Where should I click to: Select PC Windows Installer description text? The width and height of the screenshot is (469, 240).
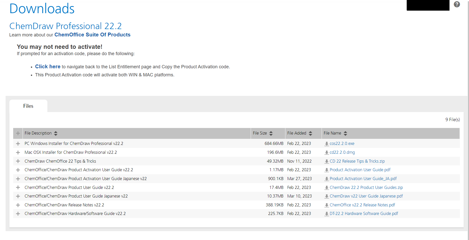click(x=74, y=143)
